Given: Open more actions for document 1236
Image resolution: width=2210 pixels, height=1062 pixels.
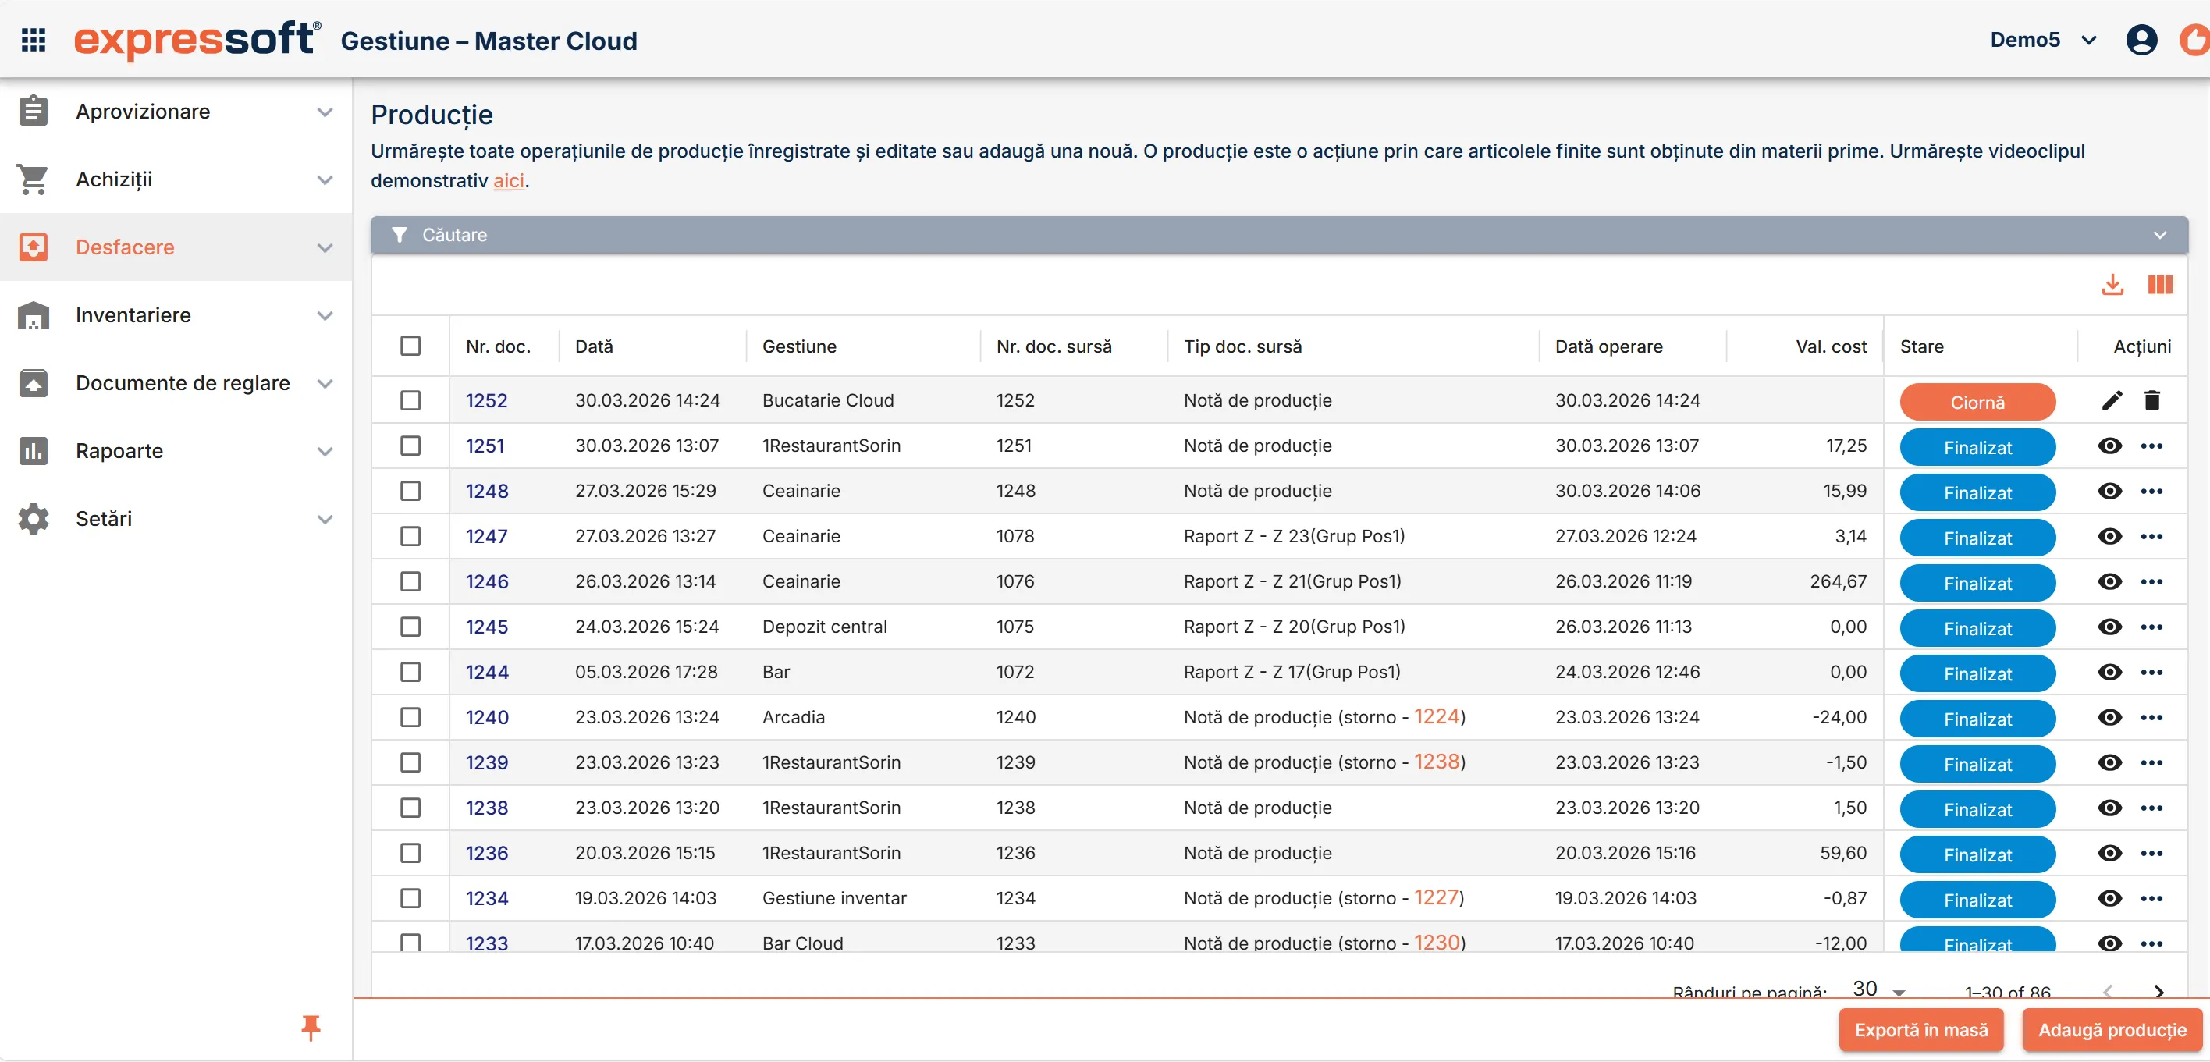Looking at the screenshot, I should pos(2151,854).
